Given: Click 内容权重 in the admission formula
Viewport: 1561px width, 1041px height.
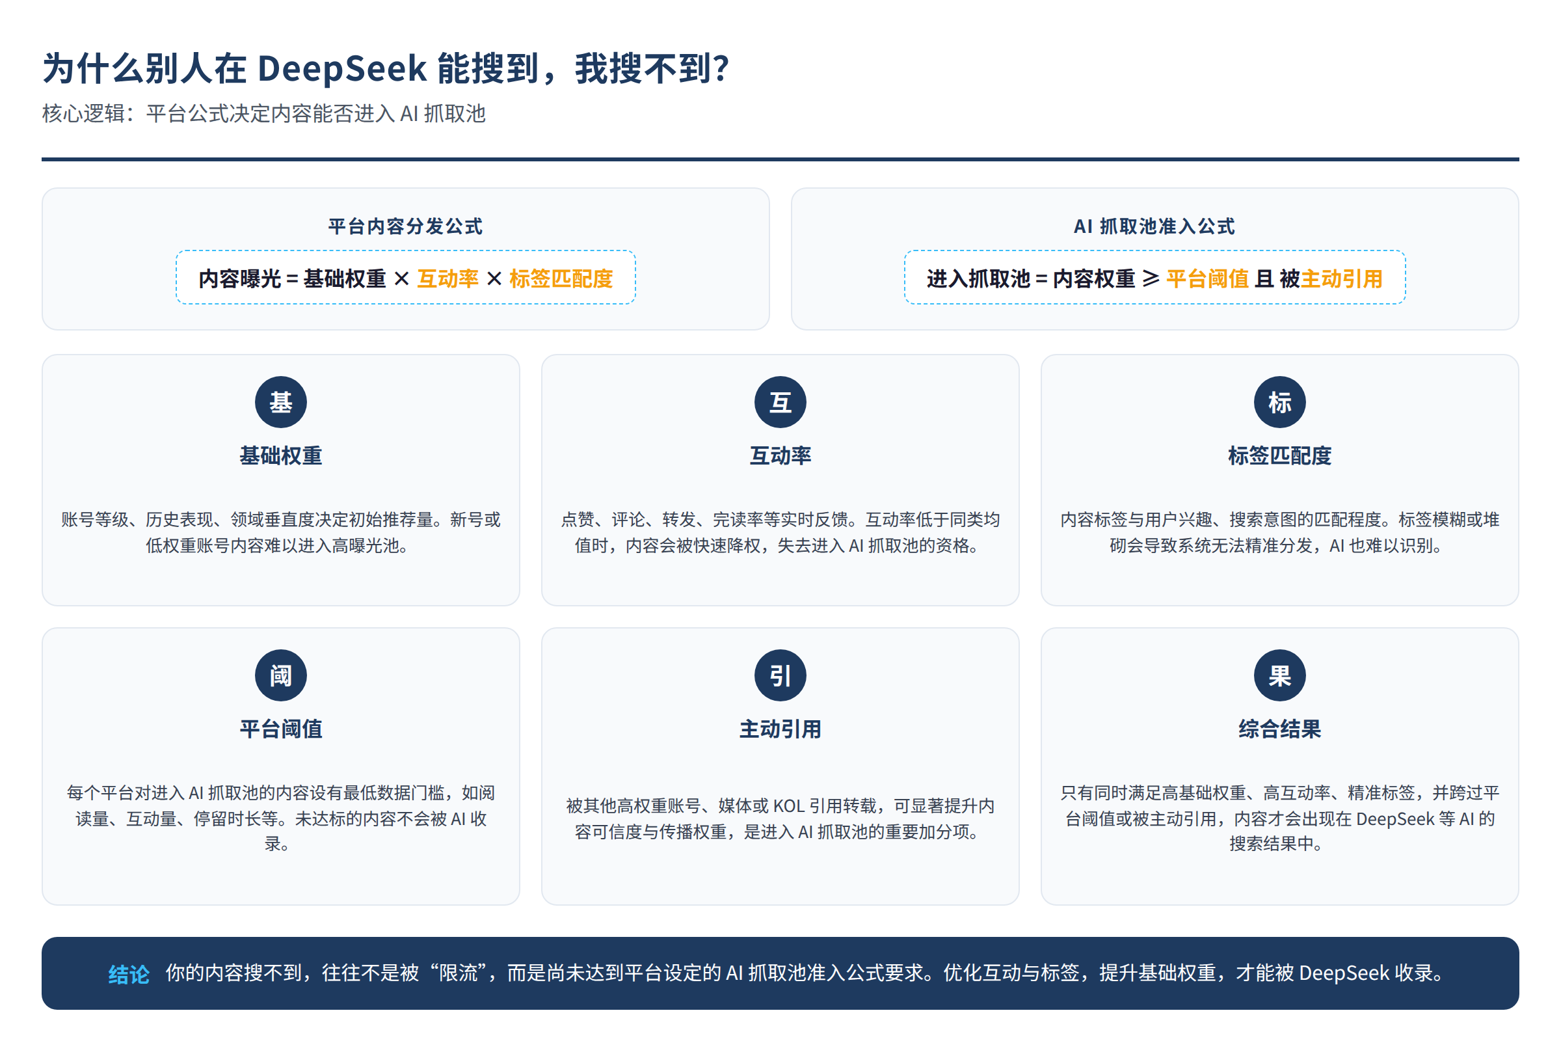Looking at the screenshot, I should pos(1095,278).
